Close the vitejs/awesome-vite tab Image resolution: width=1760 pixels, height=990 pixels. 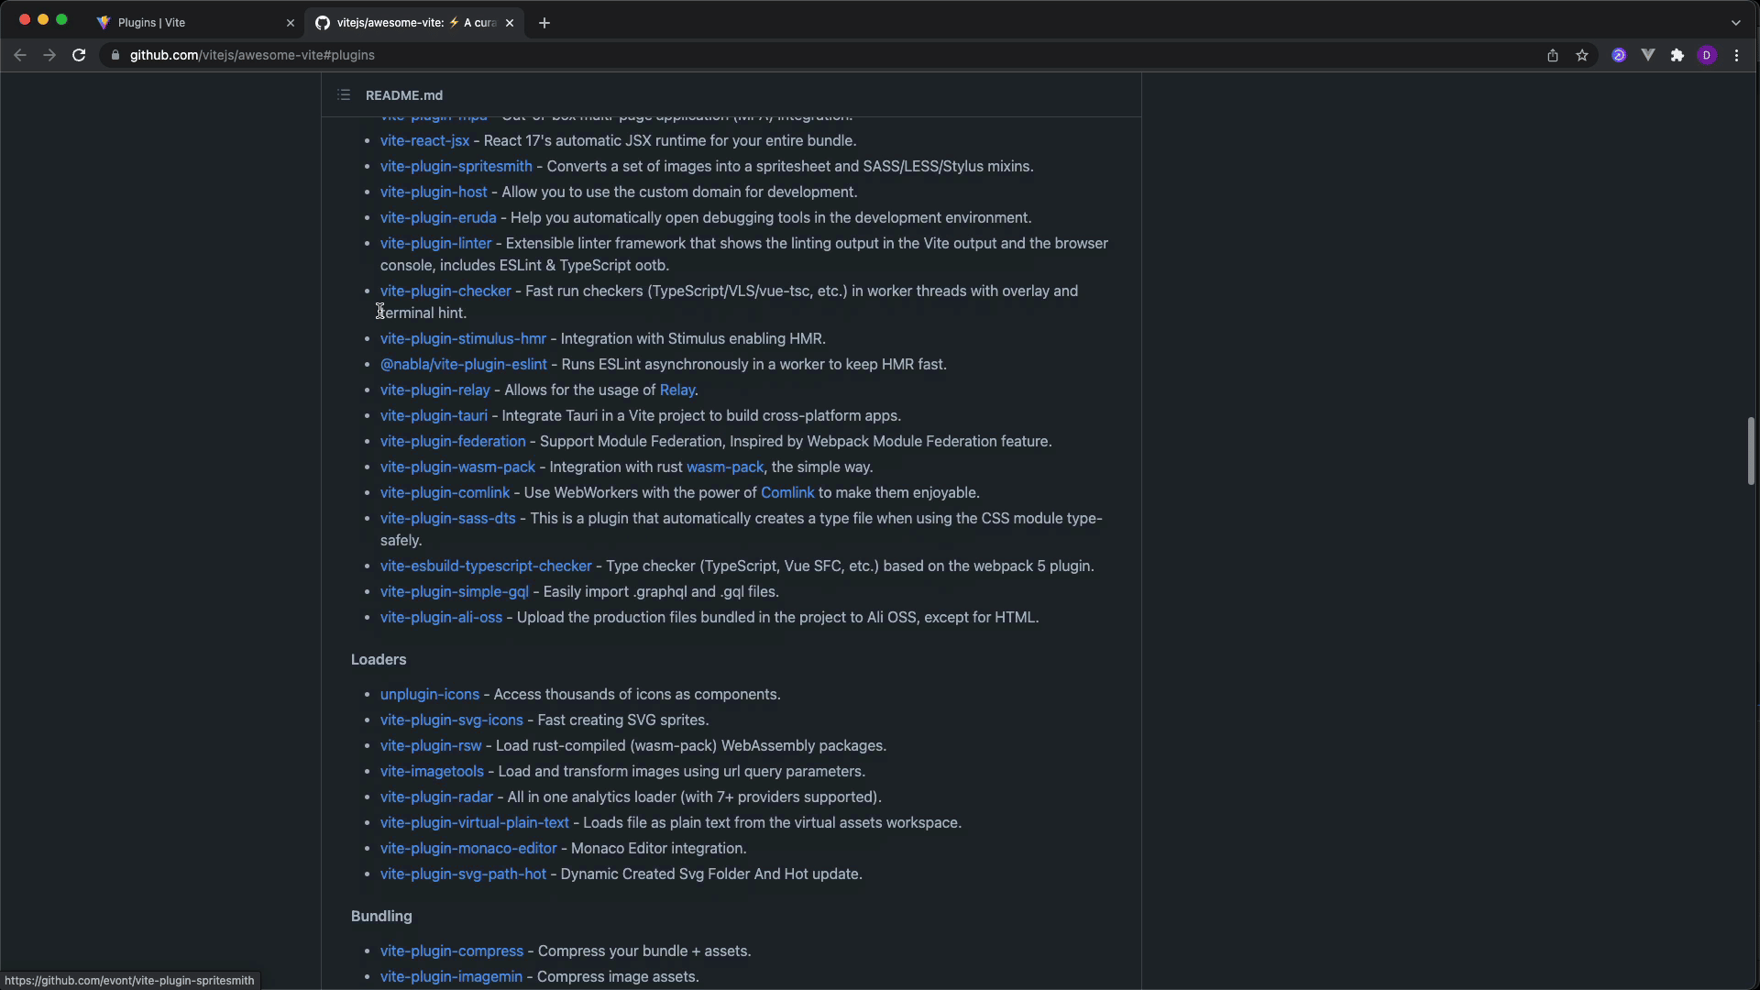(x=510, y=23)
